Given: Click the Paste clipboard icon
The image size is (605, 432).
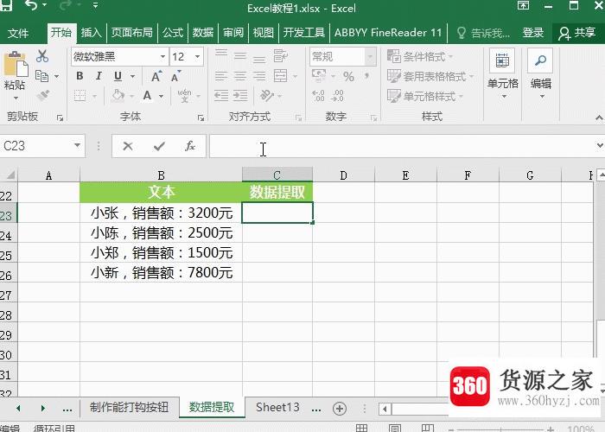Looking at the screenshot, I should point(16,63).
